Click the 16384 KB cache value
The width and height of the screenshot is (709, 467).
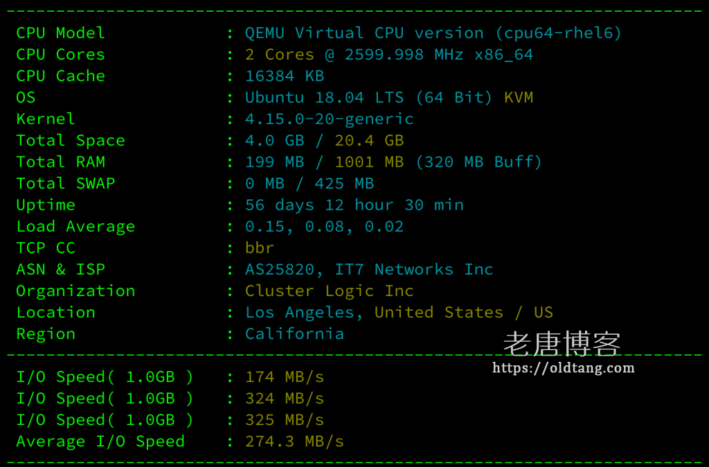285,76
